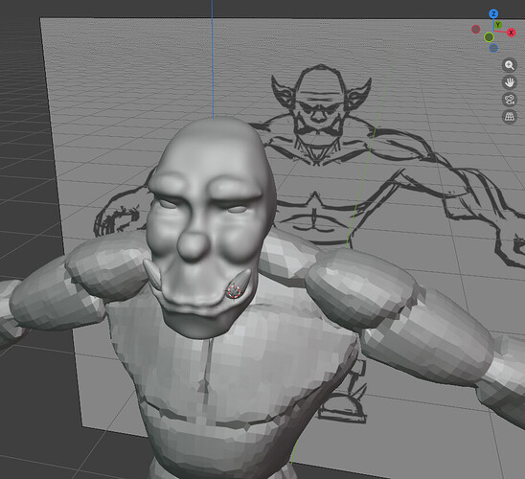Click the green Y axis gizmo handle

click(498, 25)
